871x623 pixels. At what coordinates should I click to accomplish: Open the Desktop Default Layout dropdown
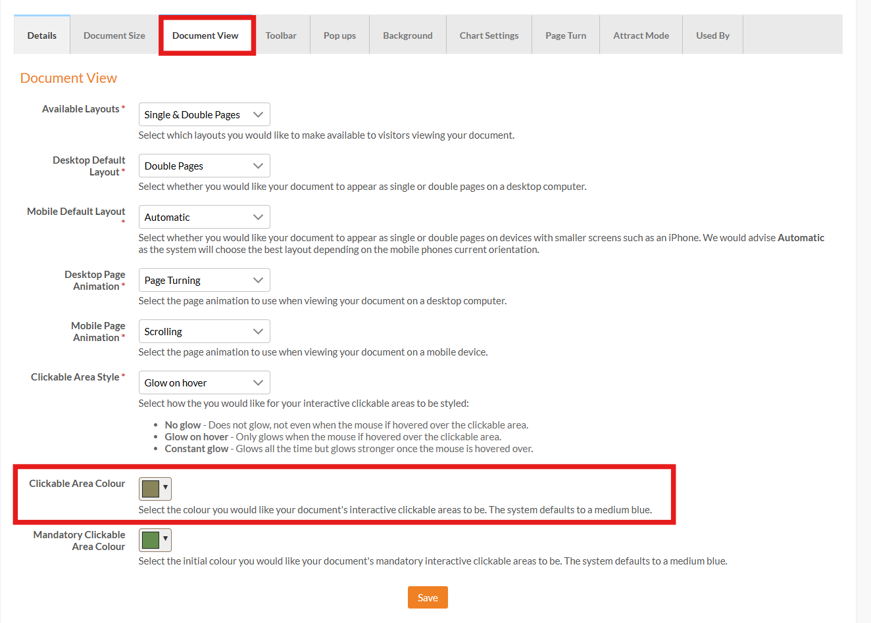click(204, 166)
